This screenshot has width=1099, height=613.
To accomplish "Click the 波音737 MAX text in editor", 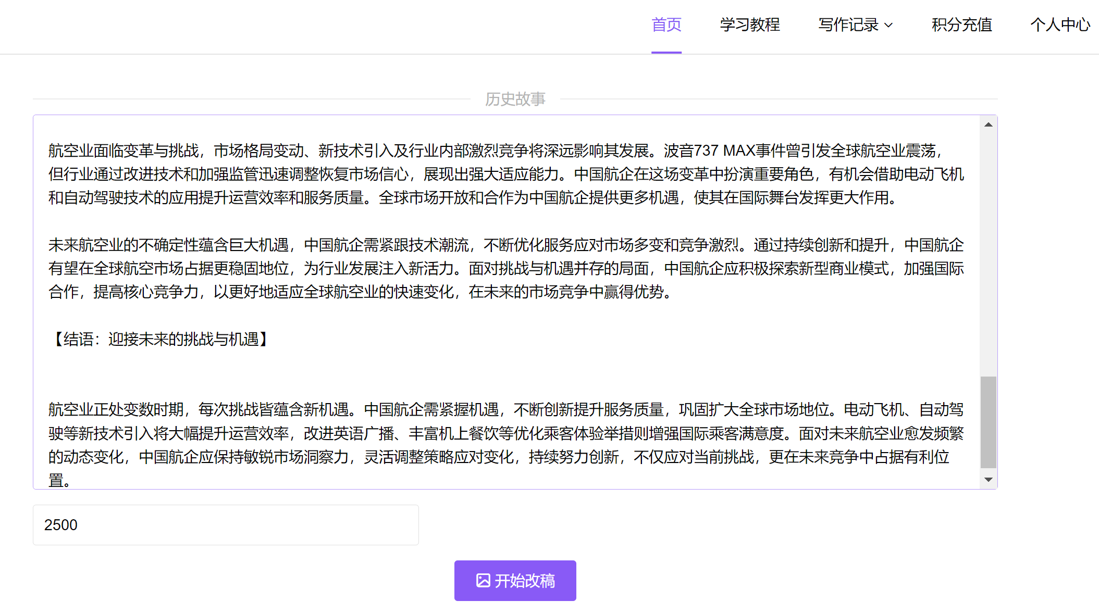I will 709,151.
